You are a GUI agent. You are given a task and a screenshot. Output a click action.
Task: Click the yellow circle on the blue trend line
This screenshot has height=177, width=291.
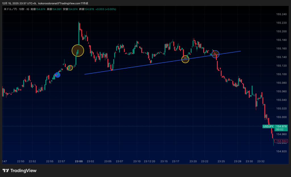pyautogui.click(x=185, y=59)
